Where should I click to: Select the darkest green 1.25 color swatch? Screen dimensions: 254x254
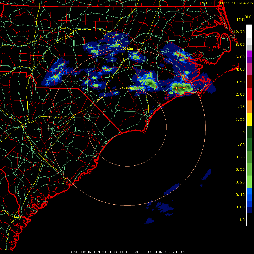pos(249,132)
